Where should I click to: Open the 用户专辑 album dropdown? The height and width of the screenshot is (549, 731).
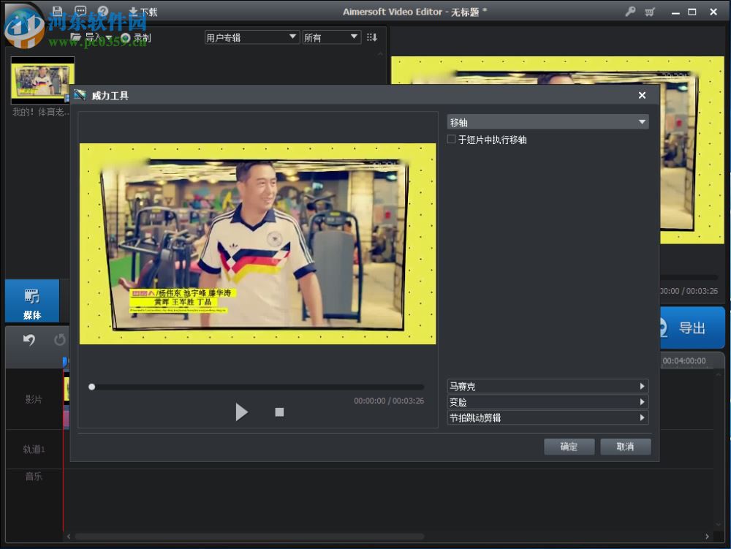pyautogui.click(x=251, y=37)
